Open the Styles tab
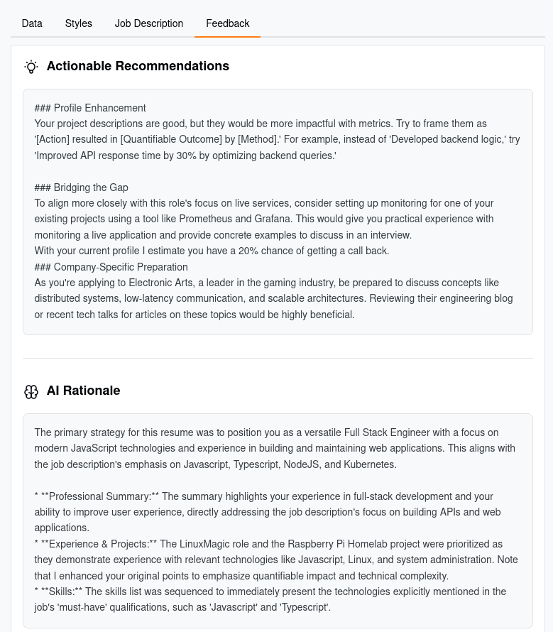The image size is (553, 632). point(78,23)
